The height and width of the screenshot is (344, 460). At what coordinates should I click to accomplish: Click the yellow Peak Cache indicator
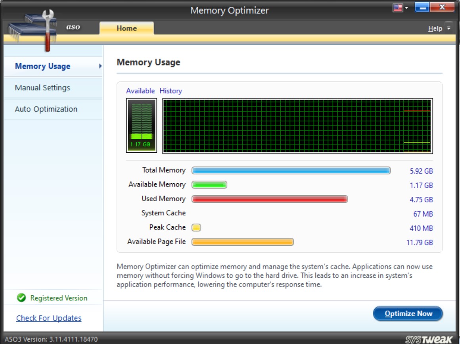tap(195, 227)
